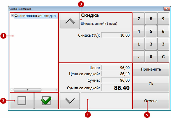Tap the C clear key on keypad

pos(163,56)
